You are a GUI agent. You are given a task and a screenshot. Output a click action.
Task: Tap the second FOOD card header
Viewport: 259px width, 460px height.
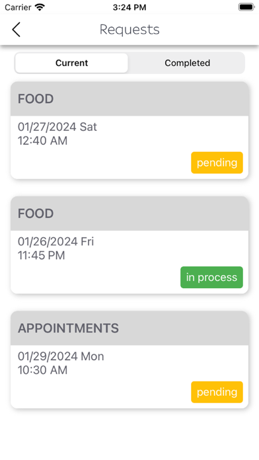coord(129,213)
